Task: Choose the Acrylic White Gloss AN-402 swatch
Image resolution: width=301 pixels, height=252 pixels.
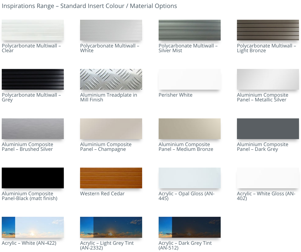Action: 268,178
